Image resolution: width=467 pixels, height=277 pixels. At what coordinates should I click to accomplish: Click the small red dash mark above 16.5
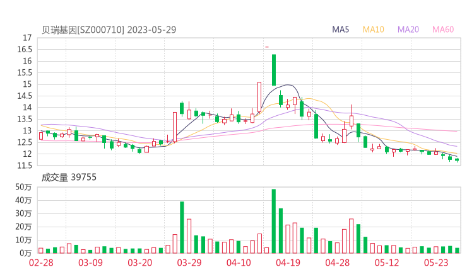pos(267,47)
